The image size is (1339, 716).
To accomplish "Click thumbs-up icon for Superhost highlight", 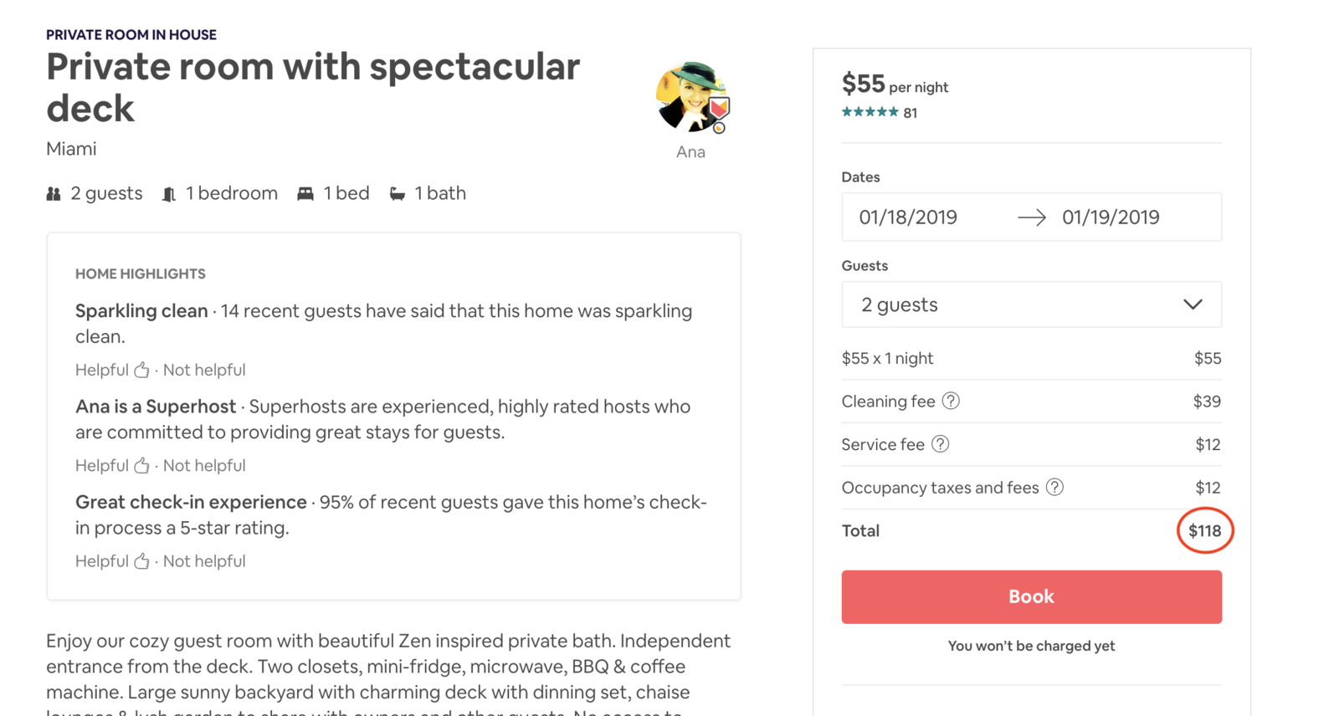I will click(x=141, y=465).
